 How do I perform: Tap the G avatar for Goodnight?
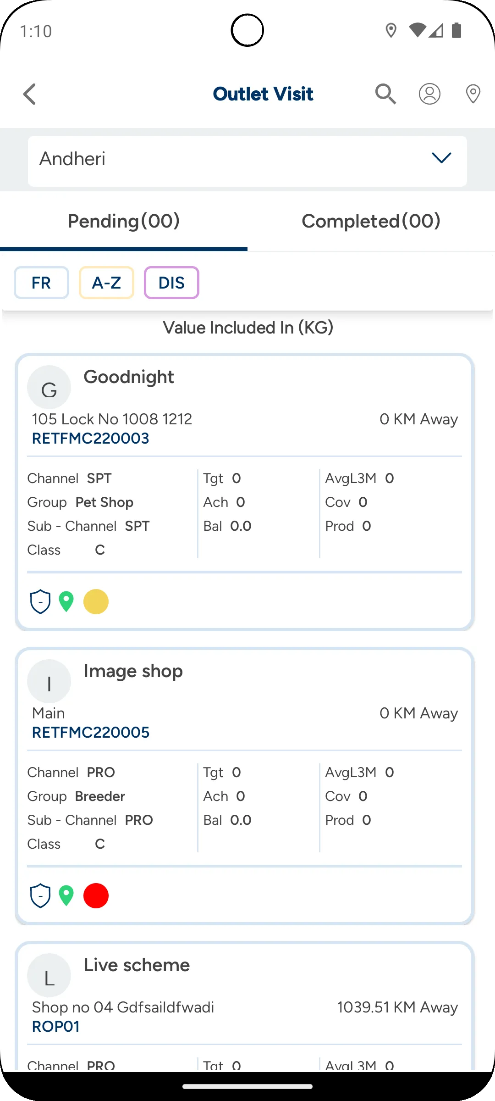pyautogui.click(x=49, y=387)
